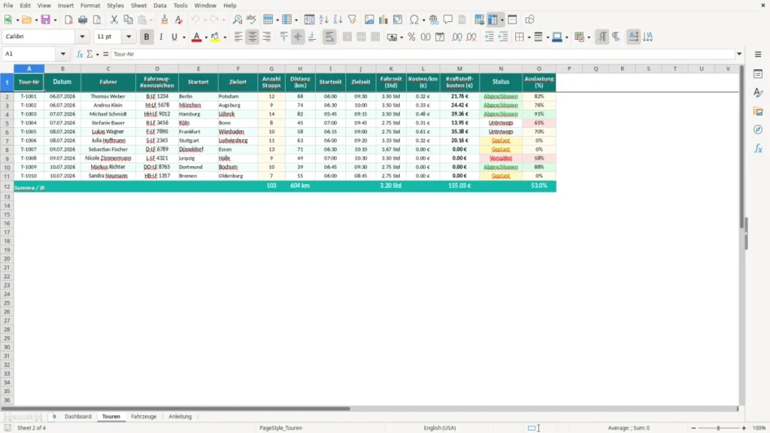The width and height of the screenshot is (770, 433).
Task: Toggle Align Left
Action: [x=238, y=37]
